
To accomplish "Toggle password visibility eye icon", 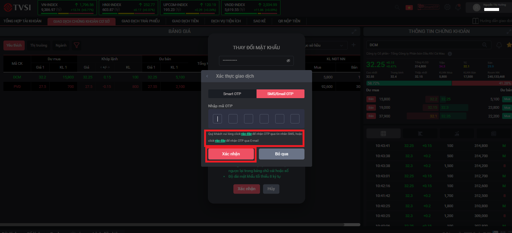I will coord(288,61).
